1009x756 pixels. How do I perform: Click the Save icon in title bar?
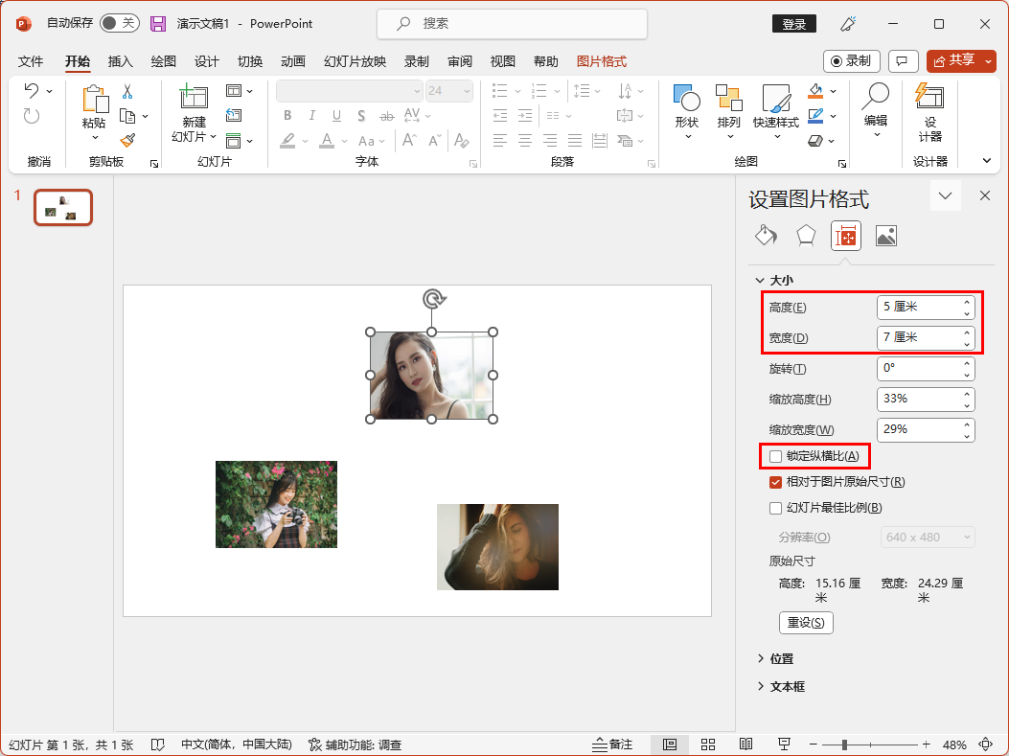158,23
